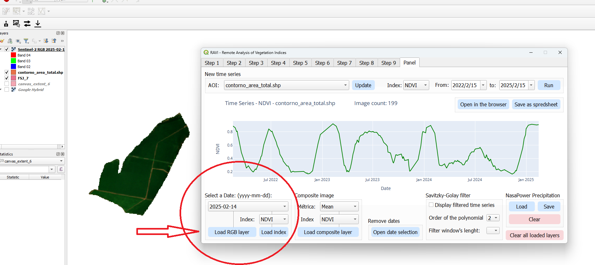Enable the canvas_extent_6 layer checkbox
Screen dimensions: 595x265
point(7,84)
